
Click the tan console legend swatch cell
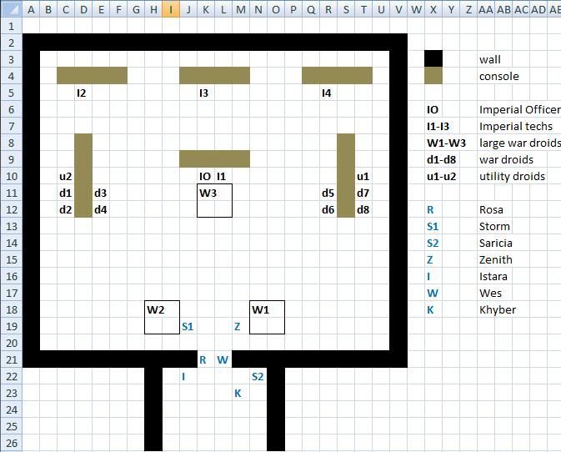[x=433, y=76]
